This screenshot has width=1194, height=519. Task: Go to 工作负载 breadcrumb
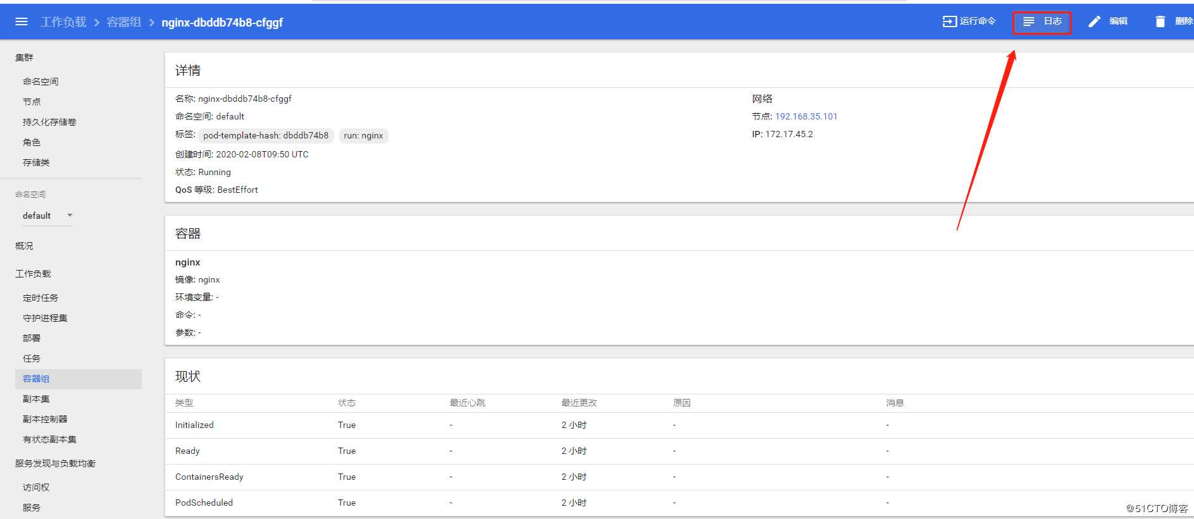click(63, 22)
